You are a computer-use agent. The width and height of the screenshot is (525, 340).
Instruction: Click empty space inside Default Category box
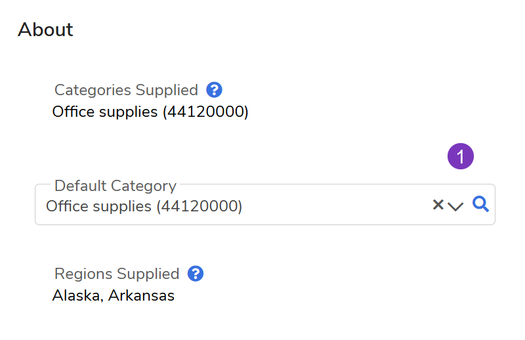335,206
